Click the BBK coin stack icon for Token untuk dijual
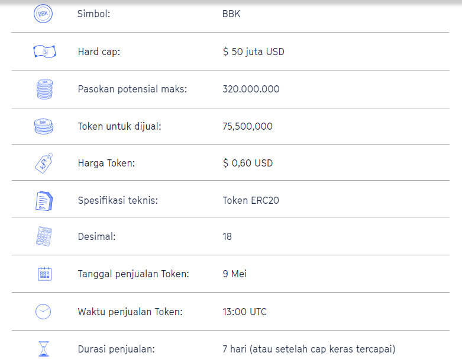Screen dimensions: 462x359 pyautogui.click(x=44, y=126)
